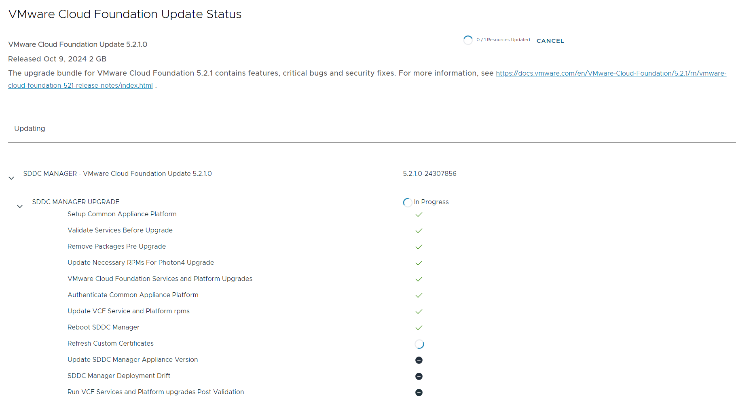This screenshot has height=397, width=736.
Task: Click the spinner for Refresh Custom Certificates
Action: click(419, 344)
